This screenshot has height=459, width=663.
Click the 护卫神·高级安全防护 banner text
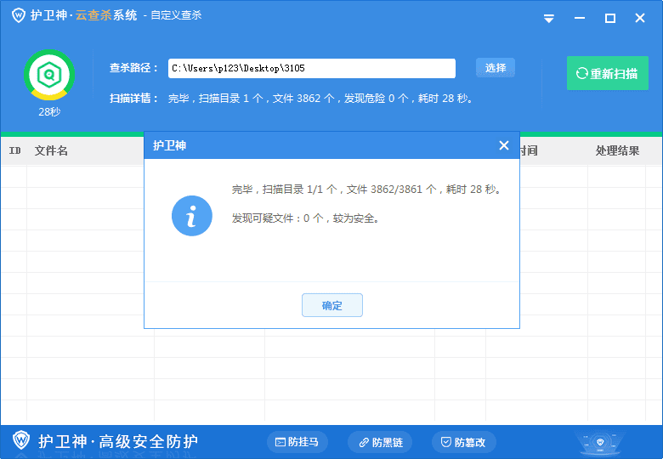click(x=118, y=441)
